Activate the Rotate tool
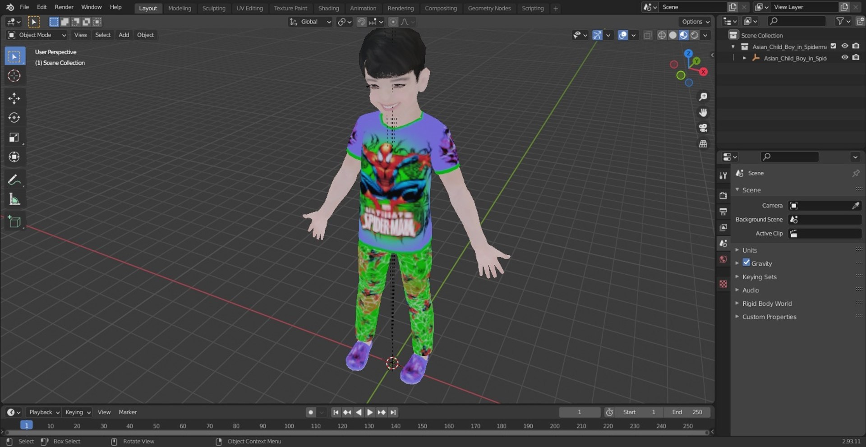The height and width of the screenshot is (447, 866). click(14, 118)
